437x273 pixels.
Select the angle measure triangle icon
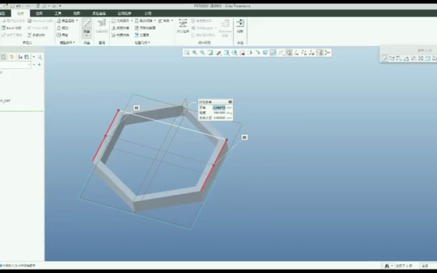click(x=406, y=59)
